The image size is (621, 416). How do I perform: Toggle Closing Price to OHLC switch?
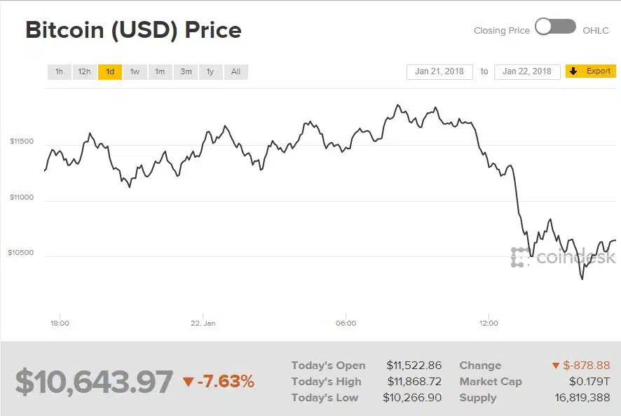[555, 27]
